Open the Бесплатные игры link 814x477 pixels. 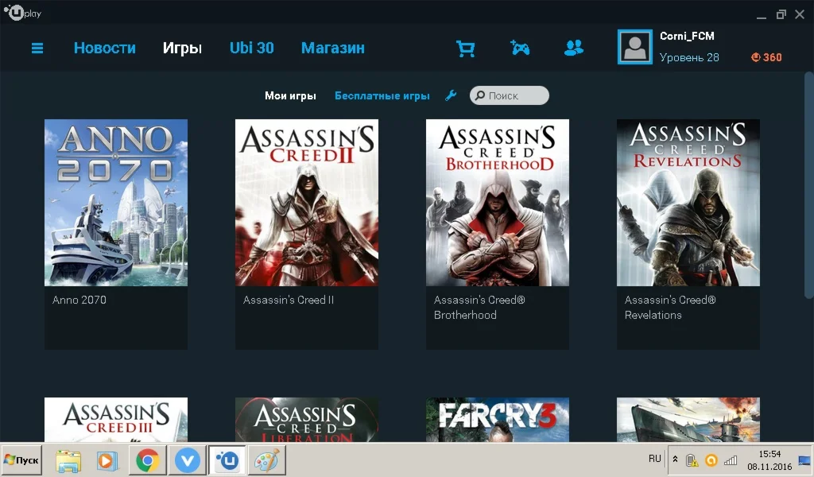tap(382, 96)
